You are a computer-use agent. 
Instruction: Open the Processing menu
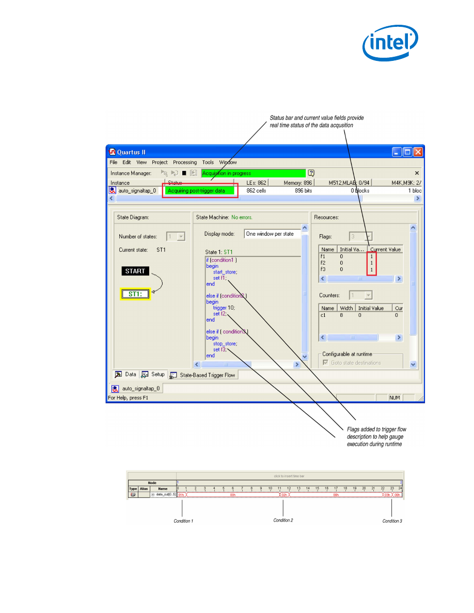point(185,162)
